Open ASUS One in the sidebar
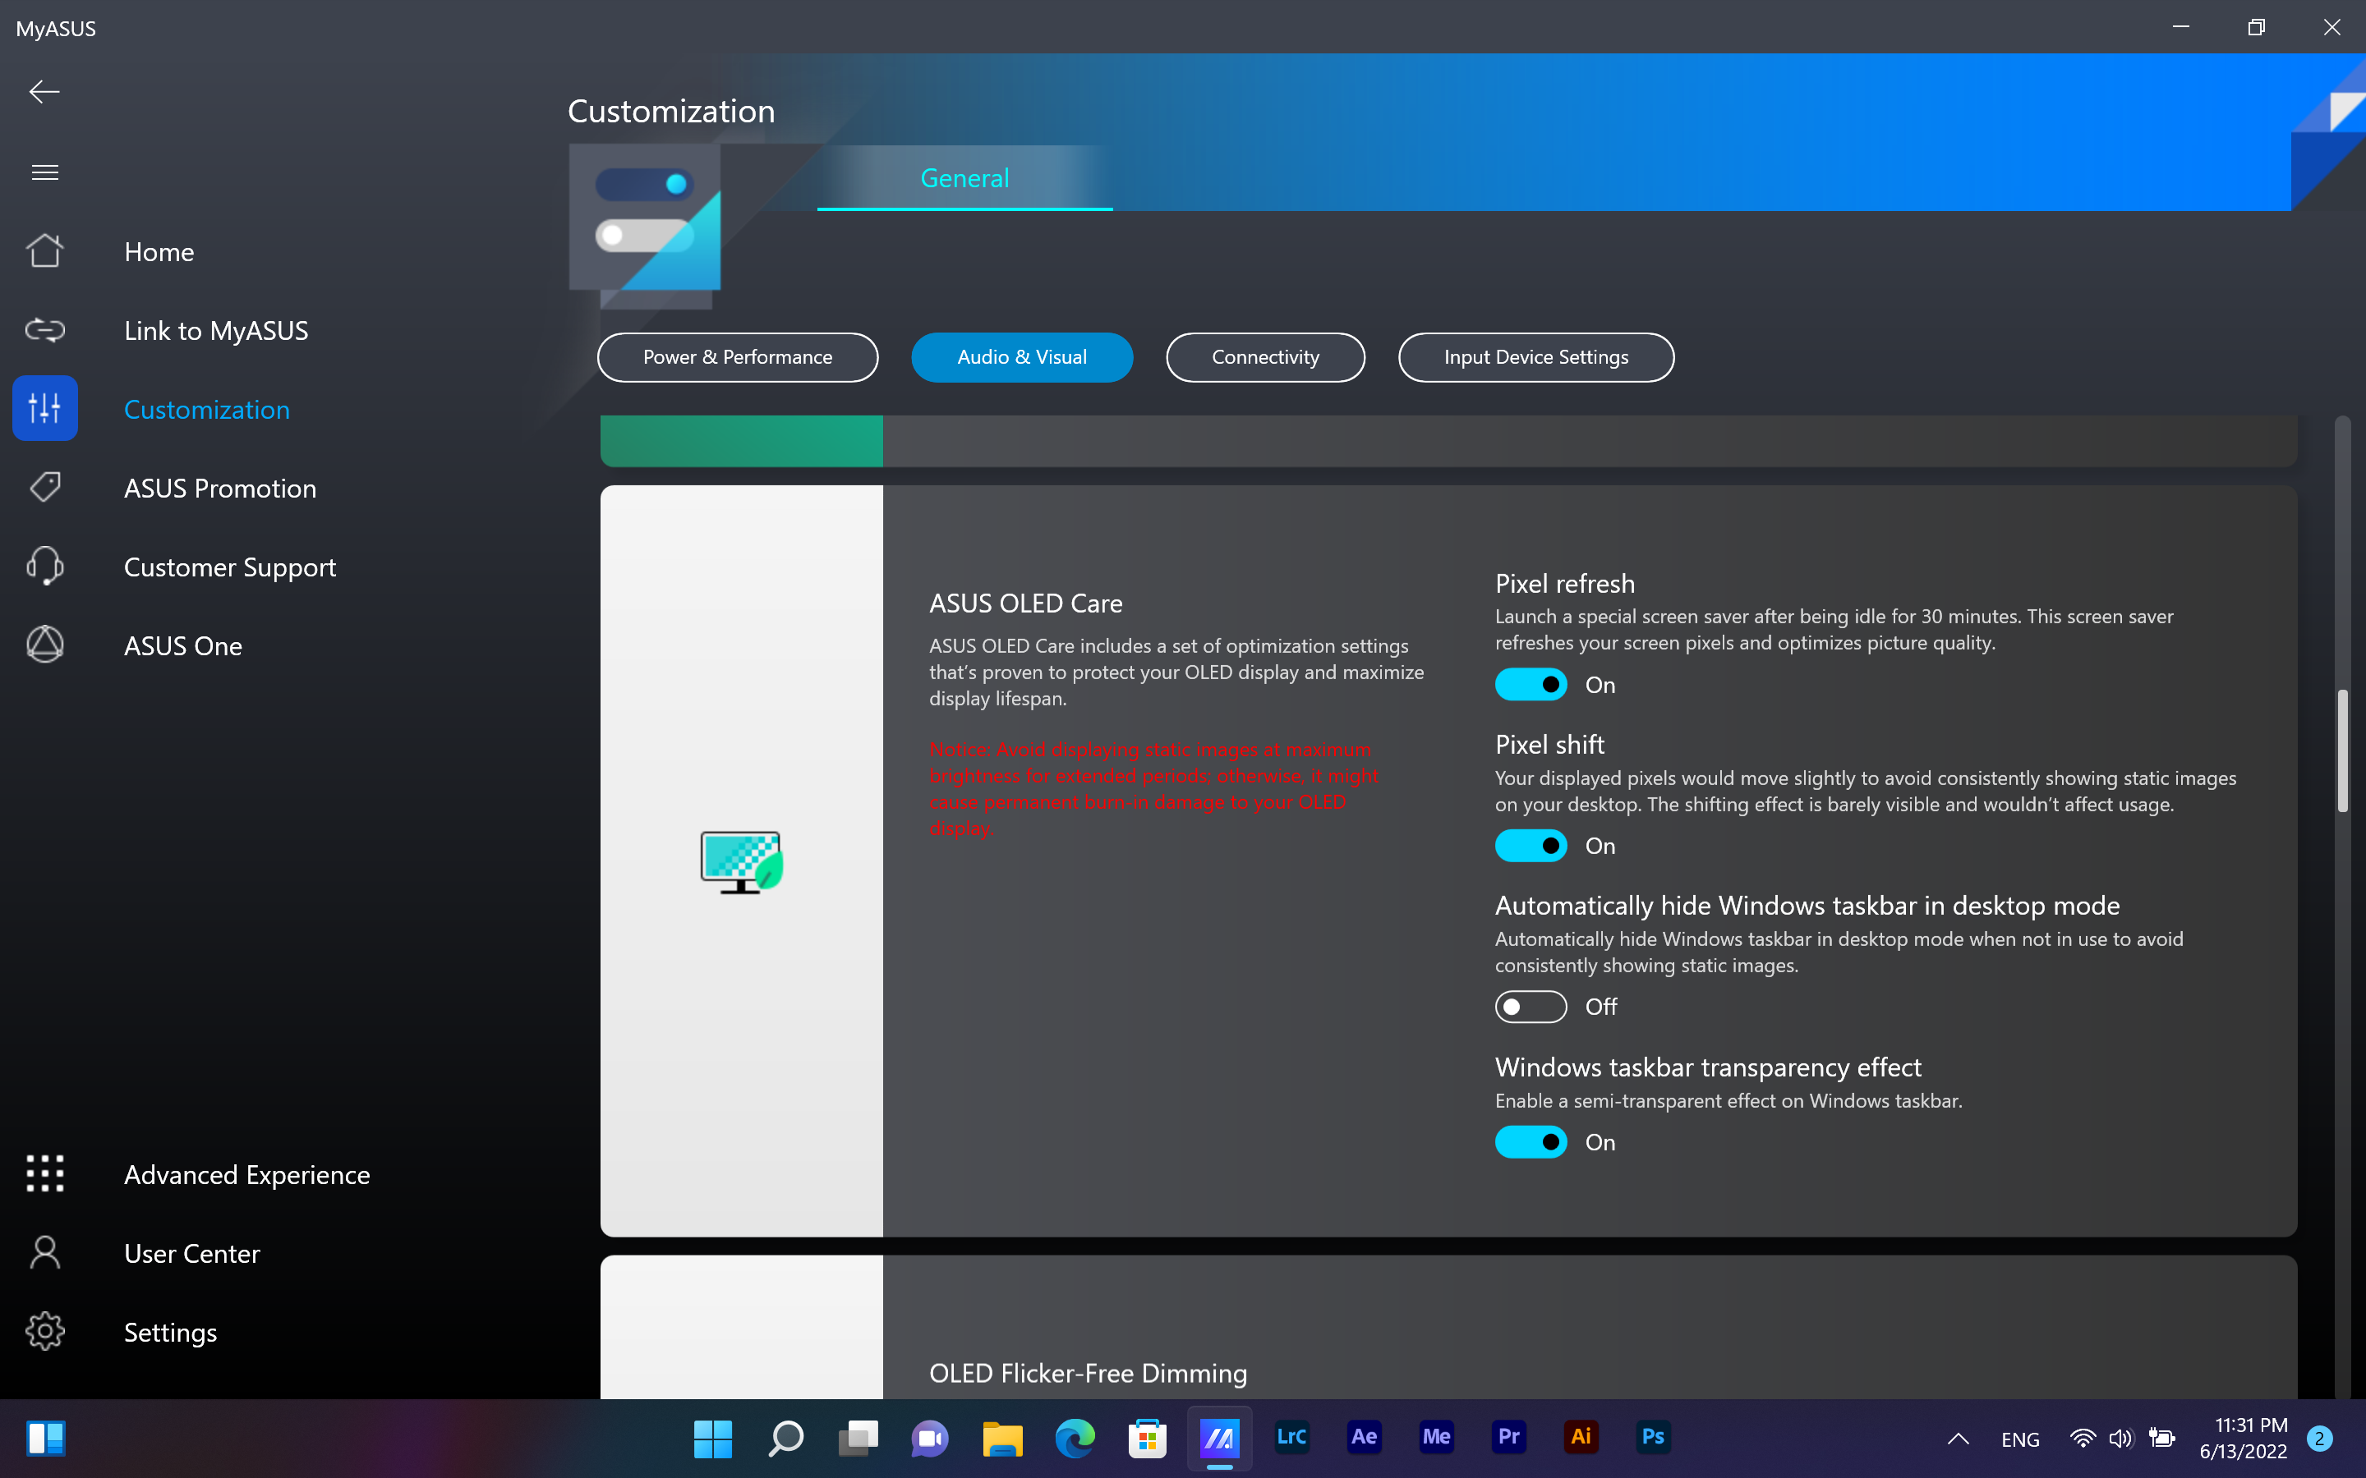The width and height of the screenshot is (2366, 1478). click(183, 645)
